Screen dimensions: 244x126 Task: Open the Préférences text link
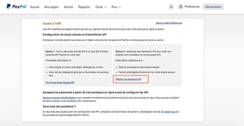point(192,7)
